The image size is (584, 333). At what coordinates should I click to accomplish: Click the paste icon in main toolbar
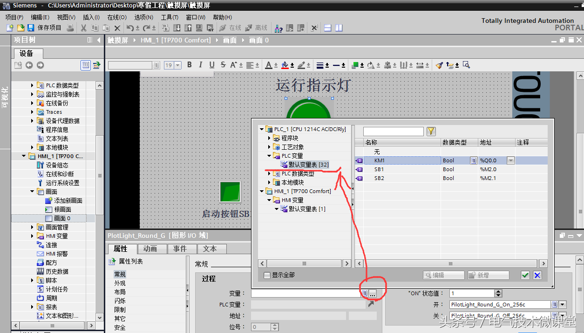(106, 28)
